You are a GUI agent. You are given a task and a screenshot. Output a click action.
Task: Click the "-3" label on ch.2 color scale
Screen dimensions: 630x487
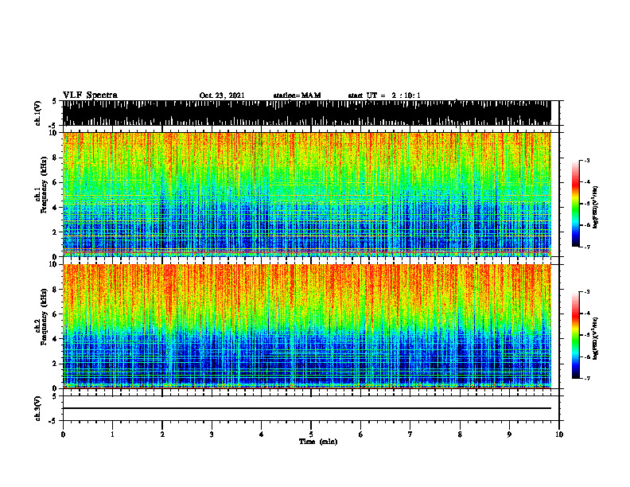pyautogui.click(x=586, y=292)
